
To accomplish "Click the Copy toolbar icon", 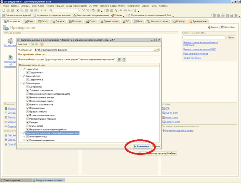I will click(x=22, y=10).
